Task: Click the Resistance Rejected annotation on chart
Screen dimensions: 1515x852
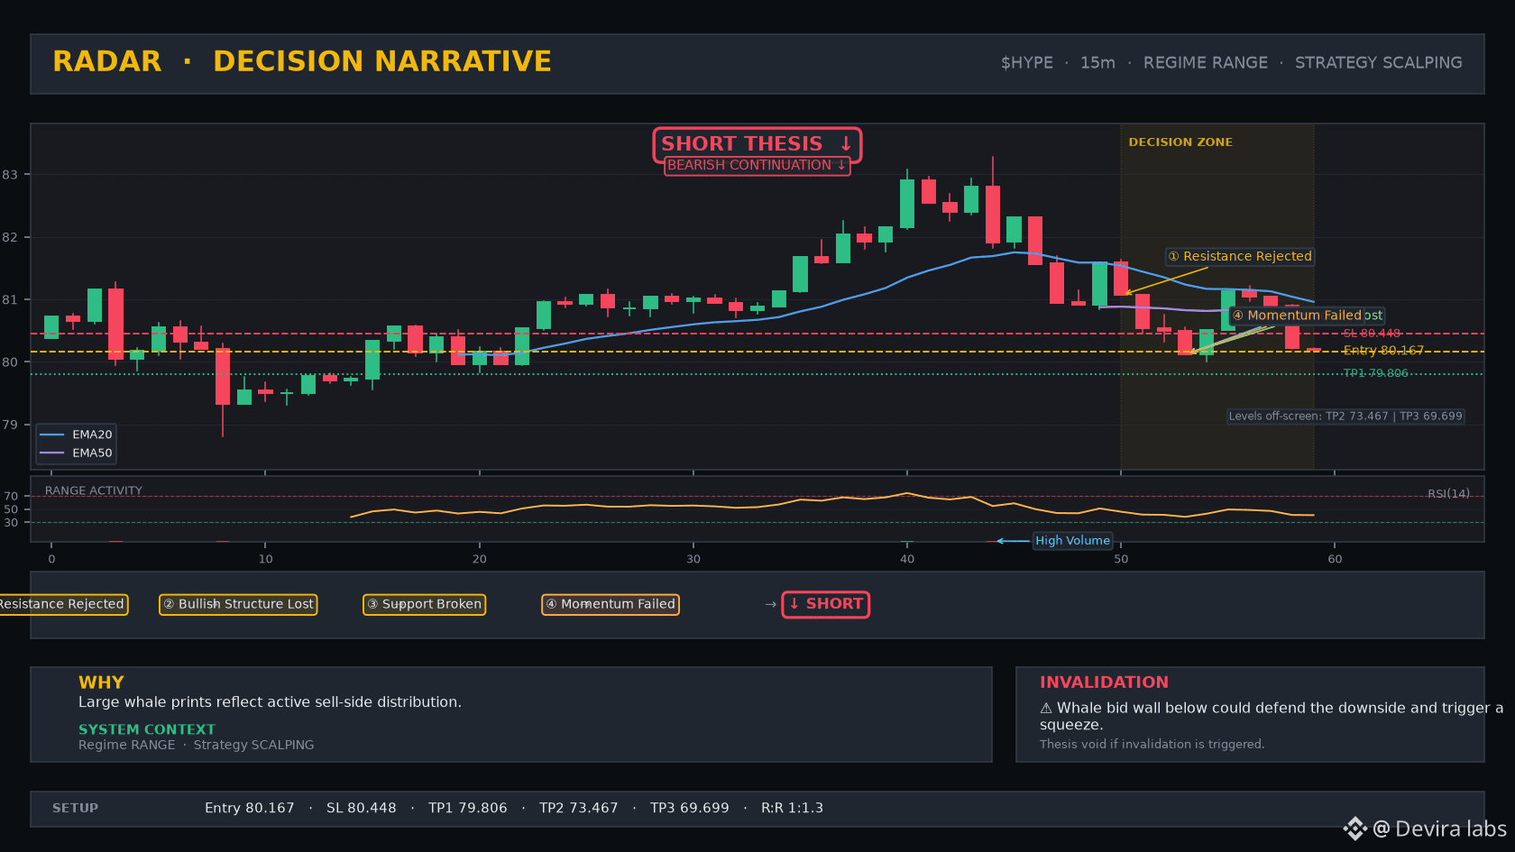Action: click(1240, 257)
